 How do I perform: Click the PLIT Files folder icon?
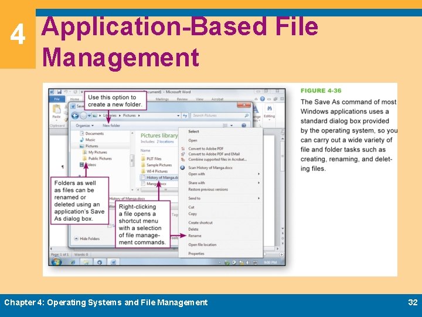click(143, 158)
